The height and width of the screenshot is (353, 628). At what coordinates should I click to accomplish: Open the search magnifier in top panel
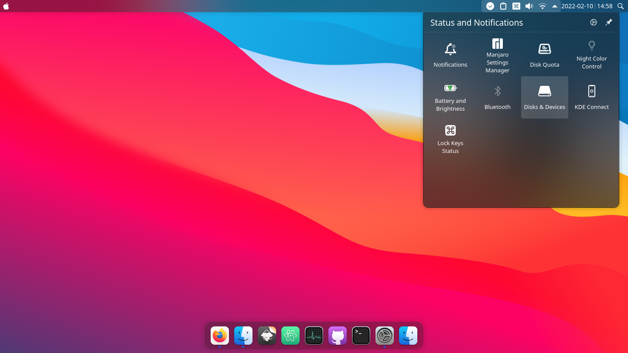click(621, 6)
